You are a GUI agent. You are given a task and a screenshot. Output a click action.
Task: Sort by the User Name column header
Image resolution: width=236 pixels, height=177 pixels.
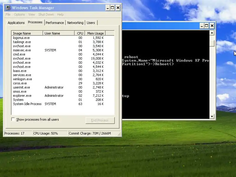click(59, 33)
